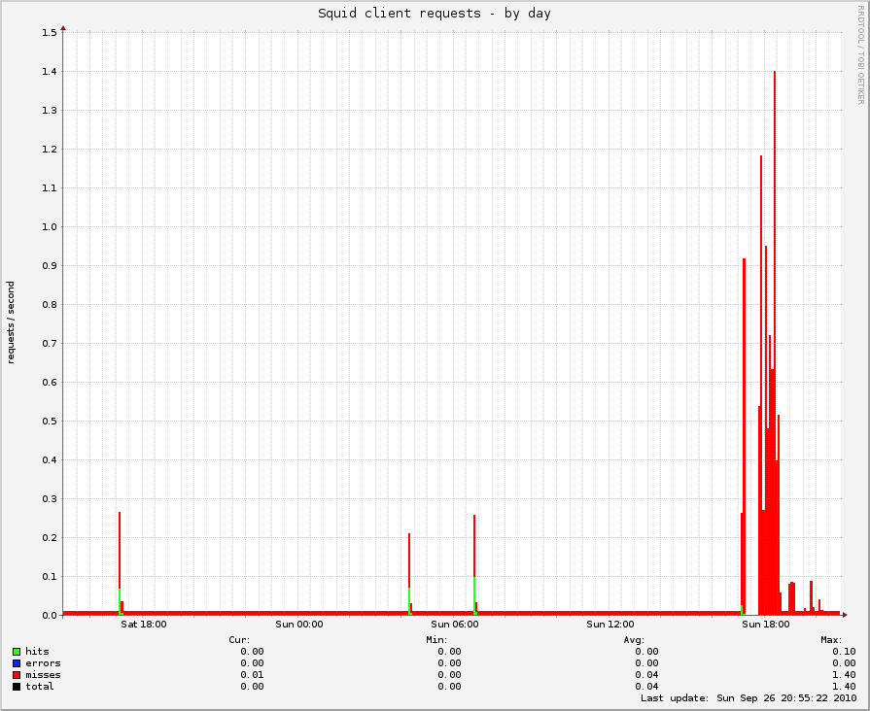Click the misses Cur value 0.01

tap(252, 675)
